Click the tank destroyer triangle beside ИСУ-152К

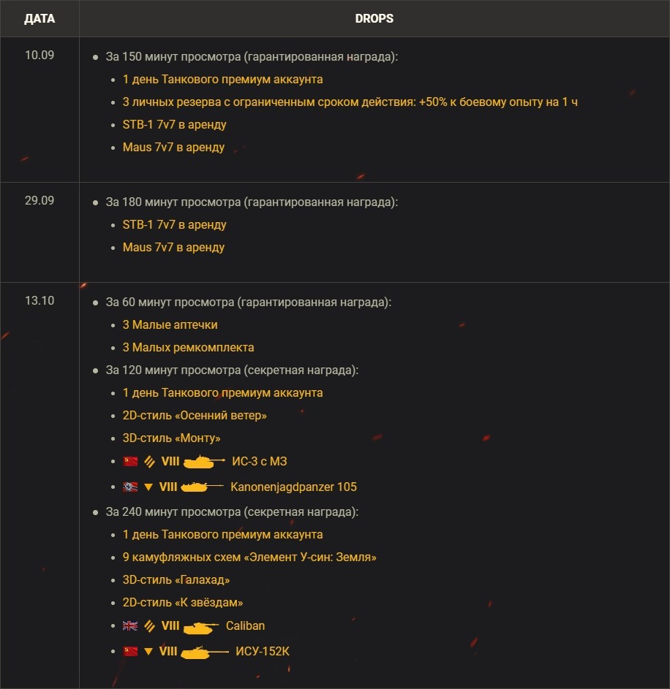tap(148, 651)
